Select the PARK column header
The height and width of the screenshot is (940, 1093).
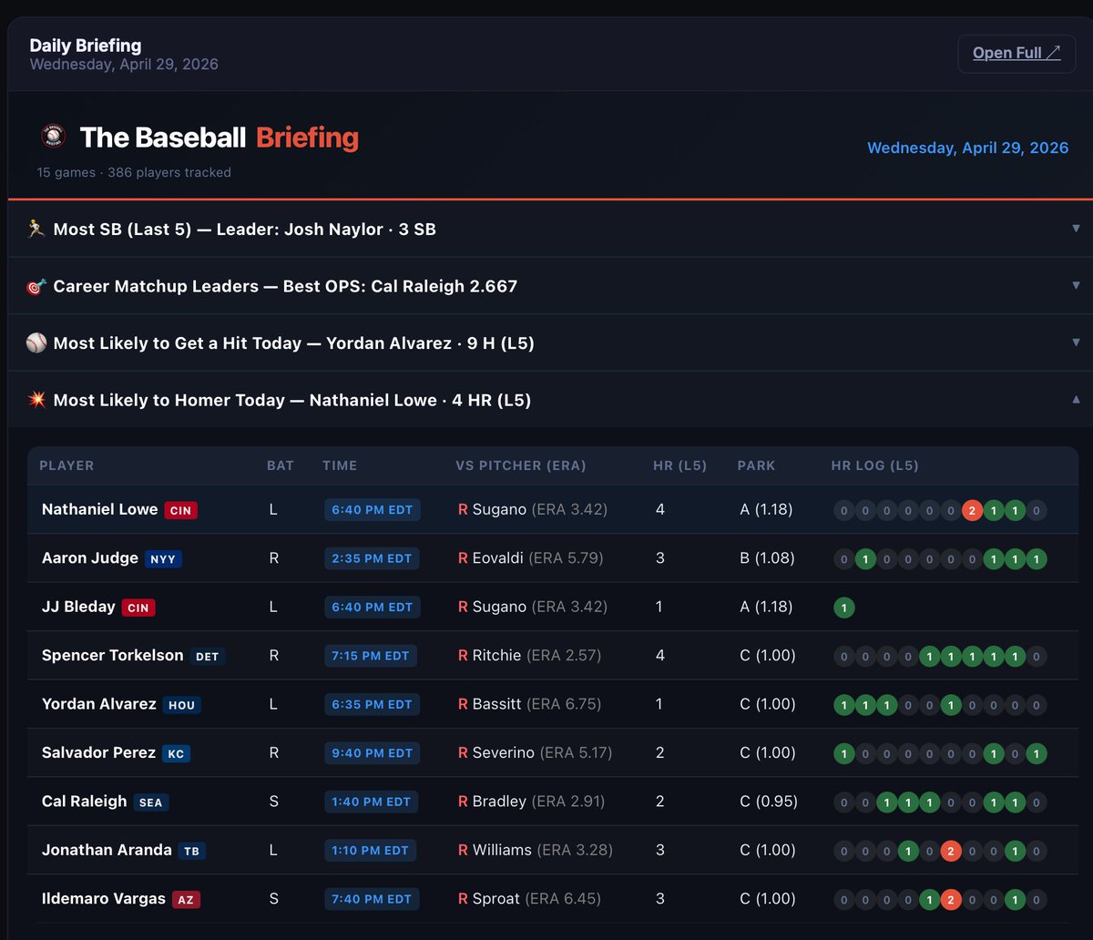pos(757,465)
